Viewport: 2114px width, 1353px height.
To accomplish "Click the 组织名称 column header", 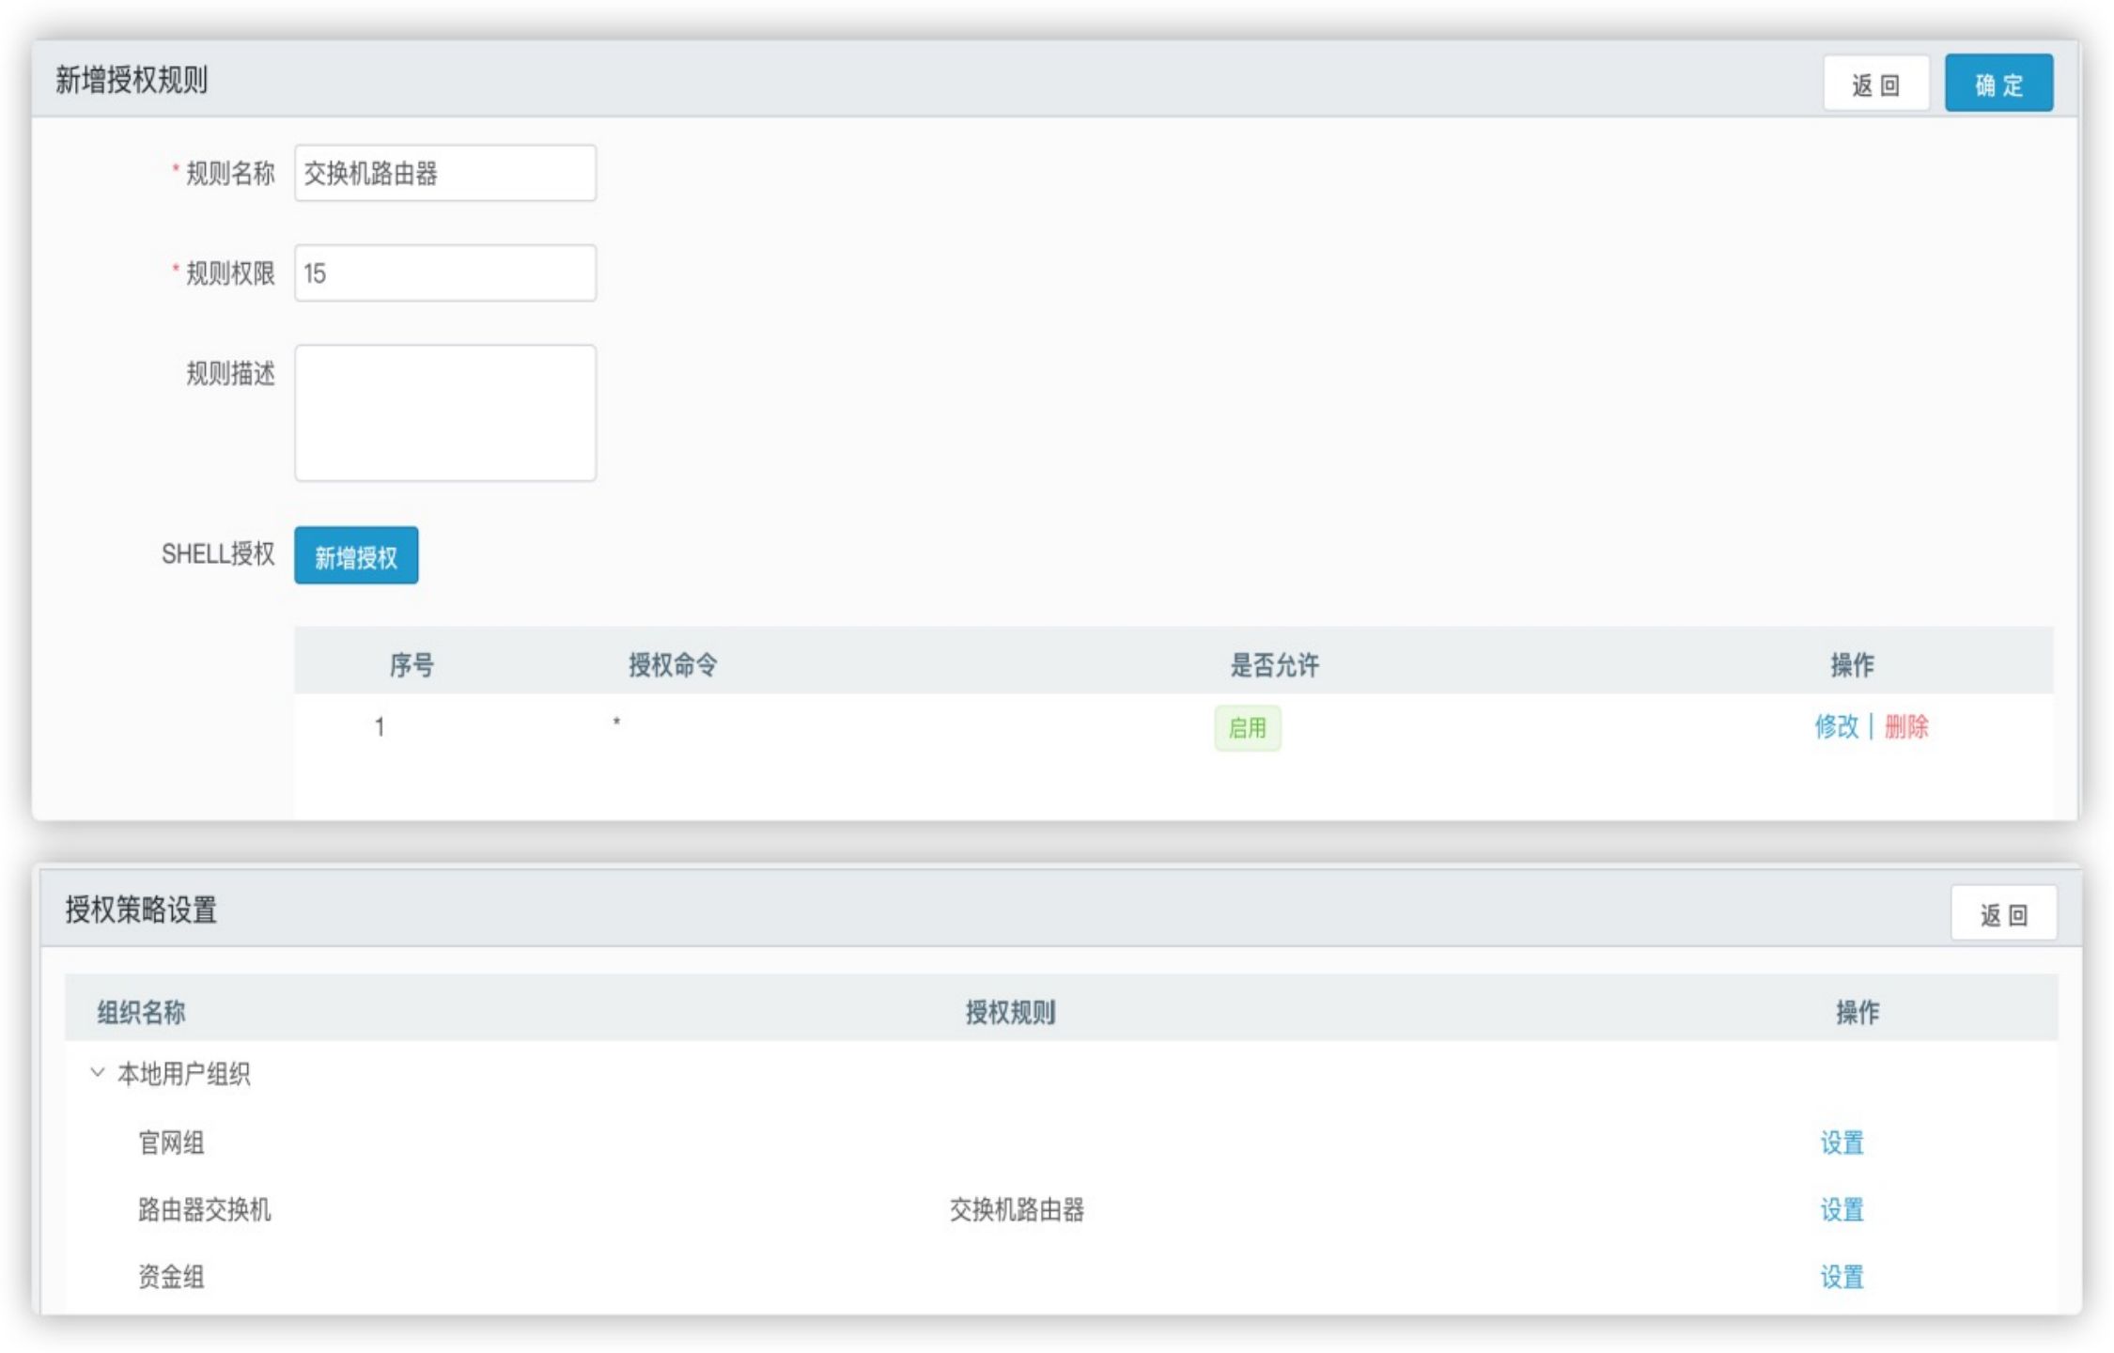I will pyautogui.click(x=141, y=1012).
